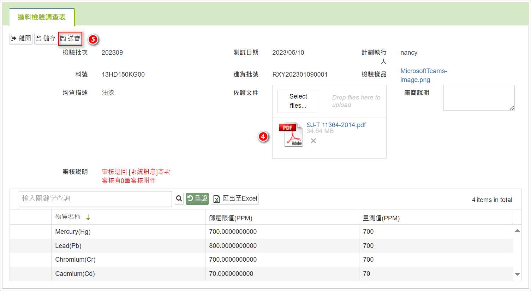Click executor name nancy
Viewport: 531px width, 291px height.
[x=409, y=53]
